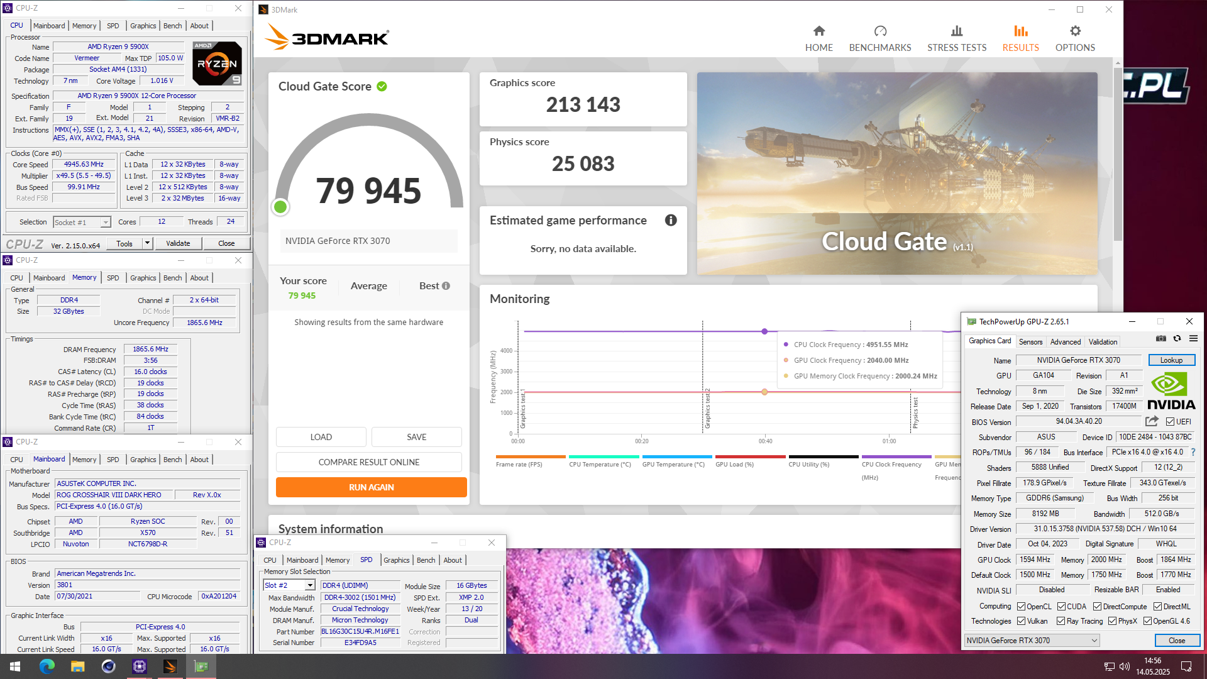Switch to Bench tab in top CPU-Z window

(172, 26)
